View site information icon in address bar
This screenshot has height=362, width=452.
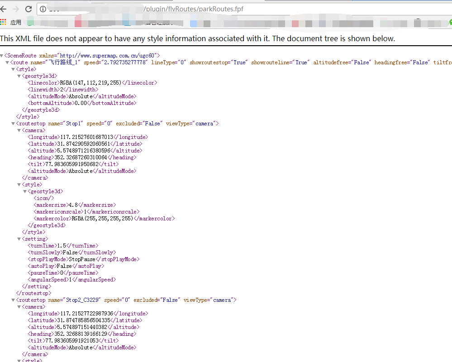[x=43, y=9]
